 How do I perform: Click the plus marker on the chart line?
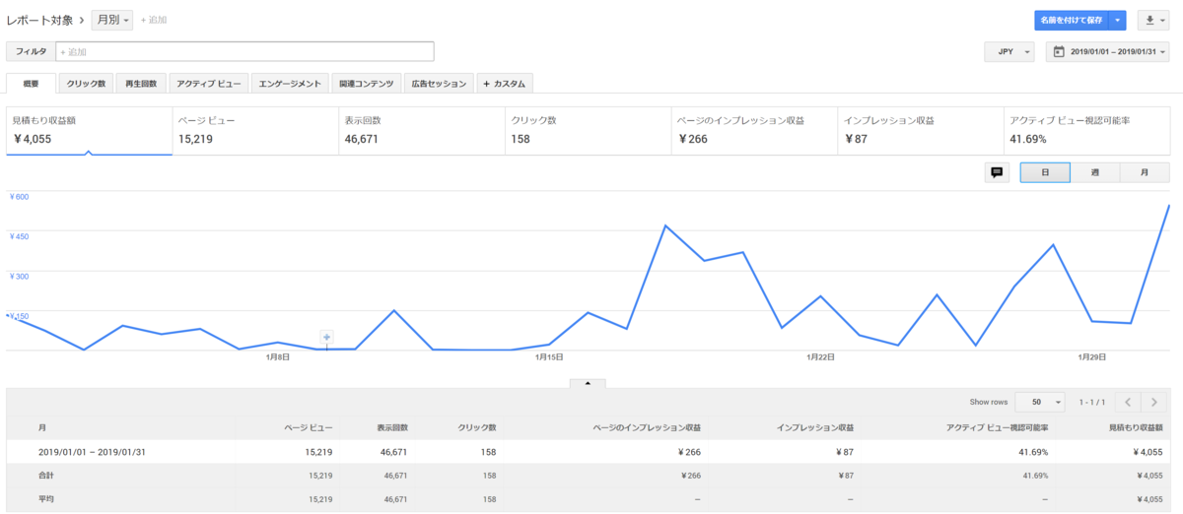[x=327, y=337]
